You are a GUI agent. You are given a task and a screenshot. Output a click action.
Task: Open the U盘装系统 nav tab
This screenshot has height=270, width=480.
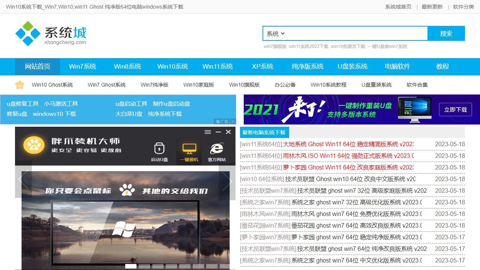coord(352,66)
